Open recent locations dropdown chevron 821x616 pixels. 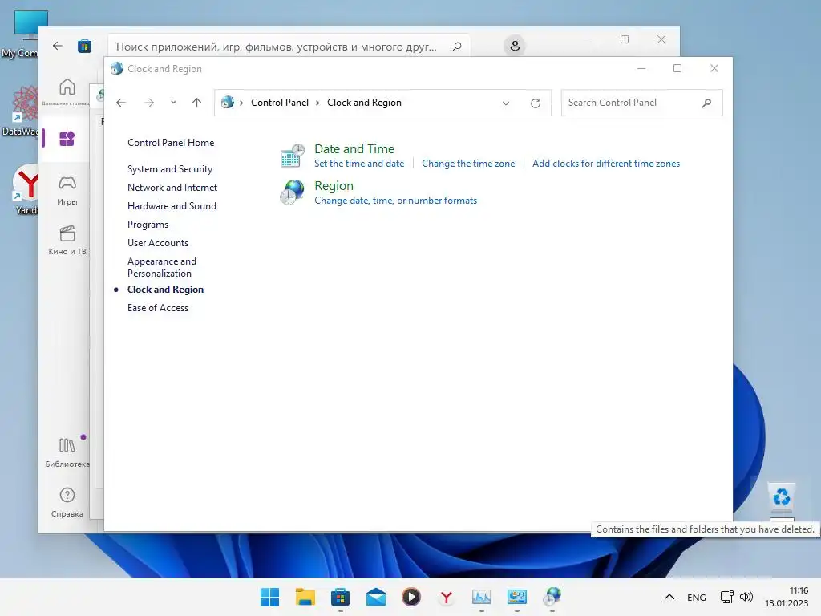[173, 103]
